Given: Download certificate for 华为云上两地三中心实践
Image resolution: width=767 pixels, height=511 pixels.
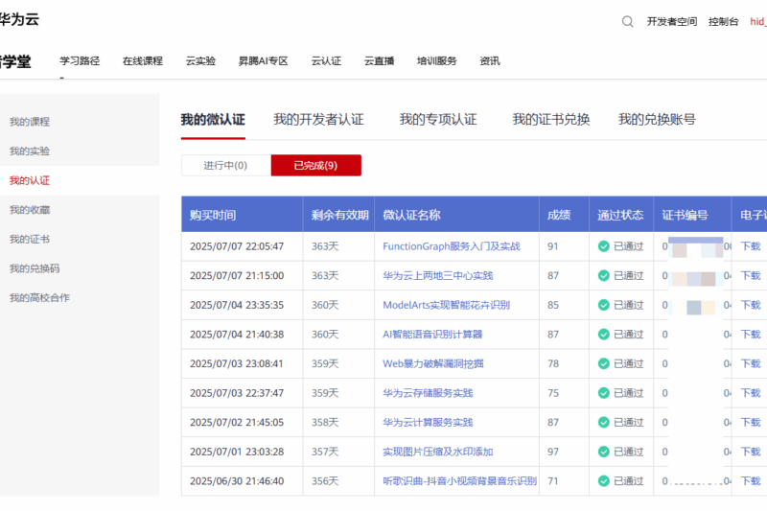Looking at the screenshot, I should coord(750,276).
